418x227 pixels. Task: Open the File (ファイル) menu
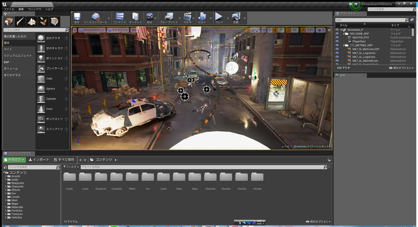pyautogui.click(x=9, y=9)
